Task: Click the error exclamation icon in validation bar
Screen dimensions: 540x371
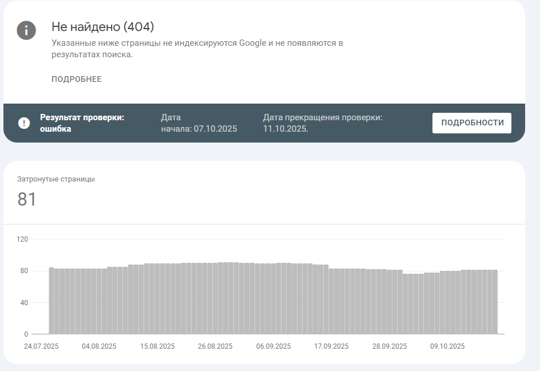Action: coord(24,123)
